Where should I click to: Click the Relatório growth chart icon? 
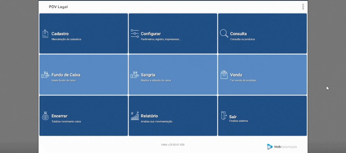coord(135,116)
